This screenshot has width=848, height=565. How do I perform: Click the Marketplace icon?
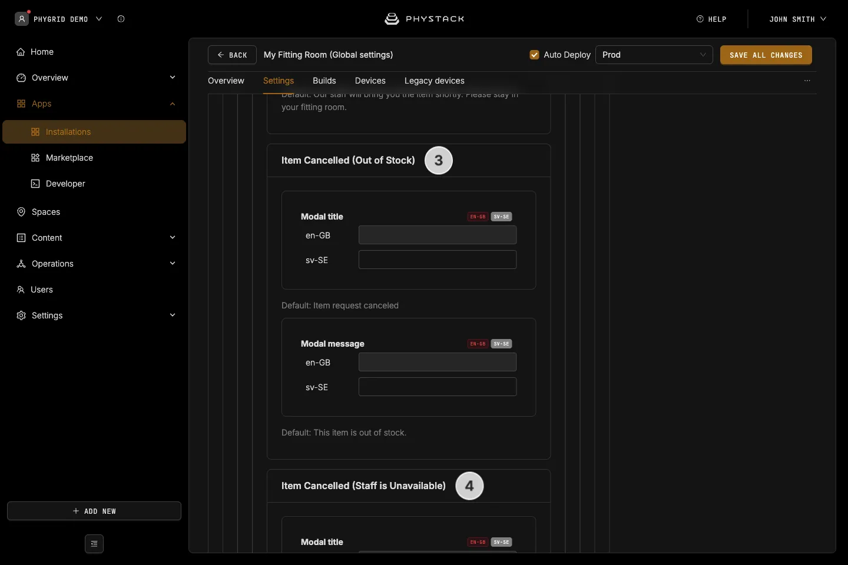[35, 158]
